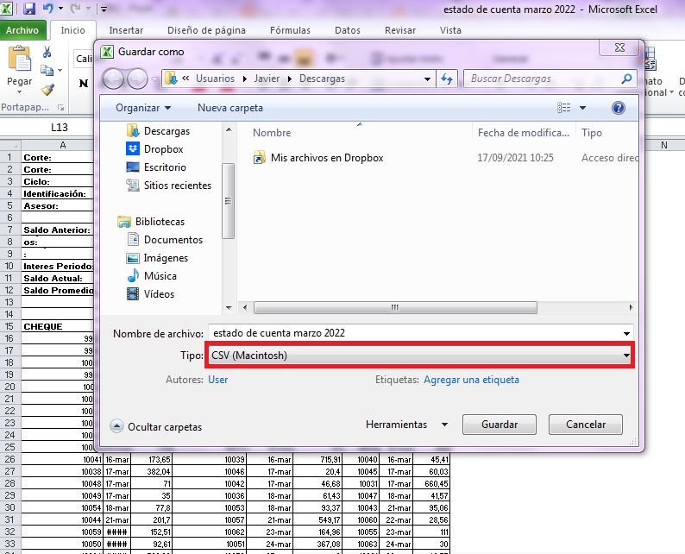
Task: Click the Save icon in Quick Access Toolbar
Action: coord(29,9)
